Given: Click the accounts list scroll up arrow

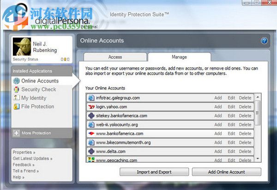Looking at the screenshot, I should coord(258,97).
